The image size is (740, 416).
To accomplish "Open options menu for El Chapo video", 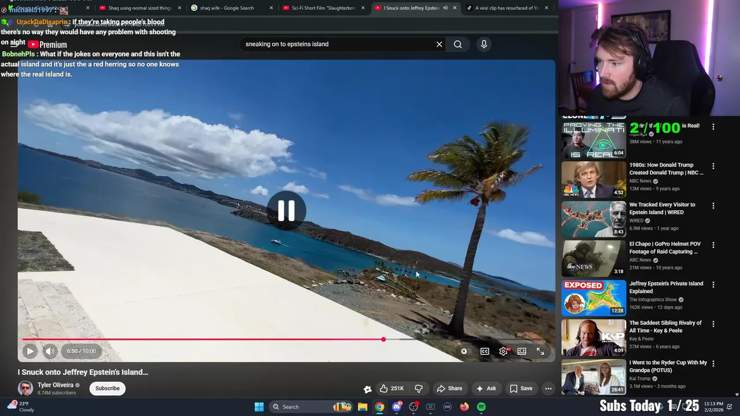I will coord(713,245).
